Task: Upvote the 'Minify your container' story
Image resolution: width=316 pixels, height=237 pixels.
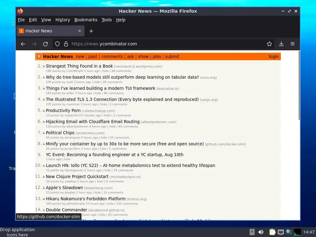Action: pyautogui.click(x=44, y=144)
